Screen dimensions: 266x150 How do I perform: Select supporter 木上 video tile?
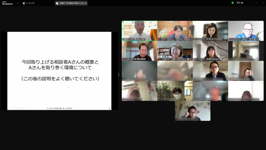point(175,31)
